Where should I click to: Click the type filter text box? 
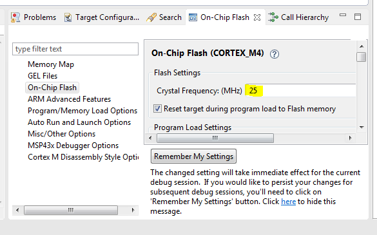(75, 49)
